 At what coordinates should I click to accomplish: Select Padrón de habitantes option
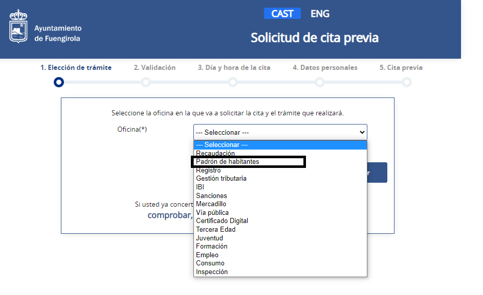228,162
